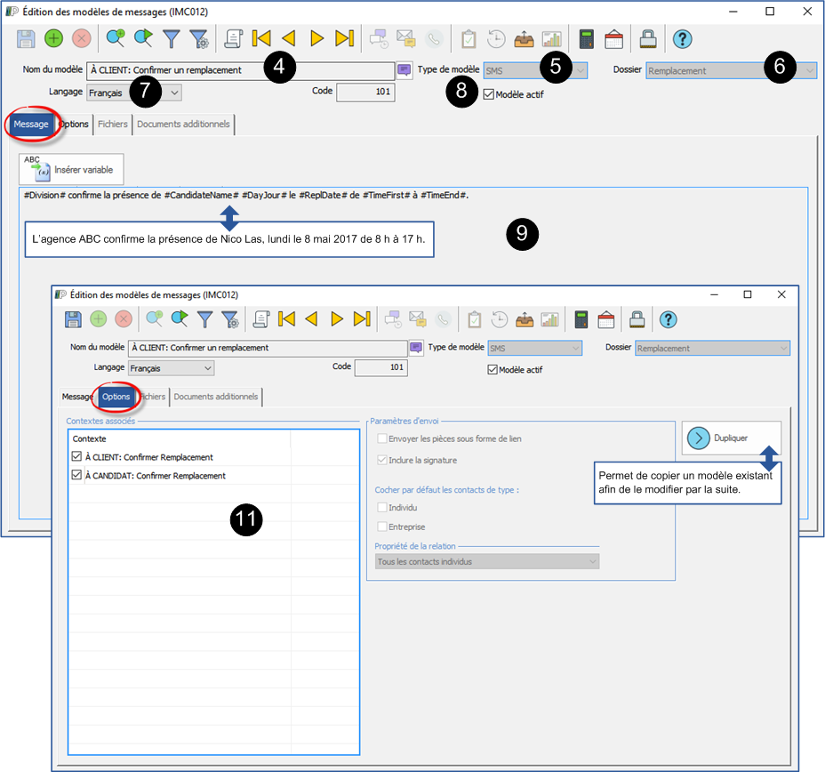Go to first record in front window
Viewport: 825px width, 772px height.
[x=287, y=319]
